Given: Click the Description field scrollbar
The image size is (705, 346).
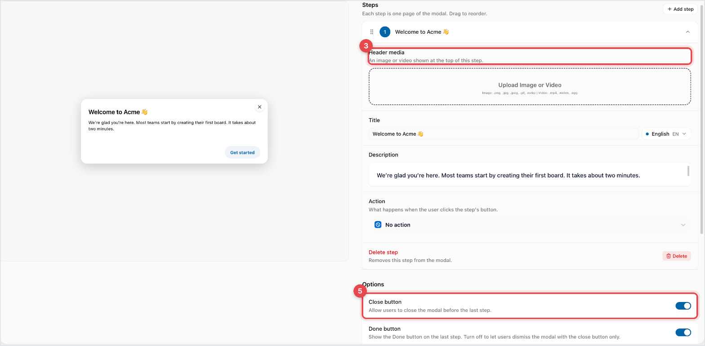Looking at the screenshot, I should pos(688,171).
